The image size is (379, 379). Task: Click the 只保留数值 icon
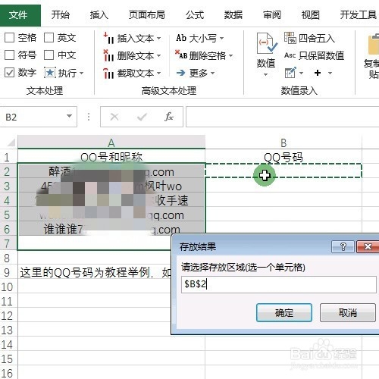(x=290, y=55)
